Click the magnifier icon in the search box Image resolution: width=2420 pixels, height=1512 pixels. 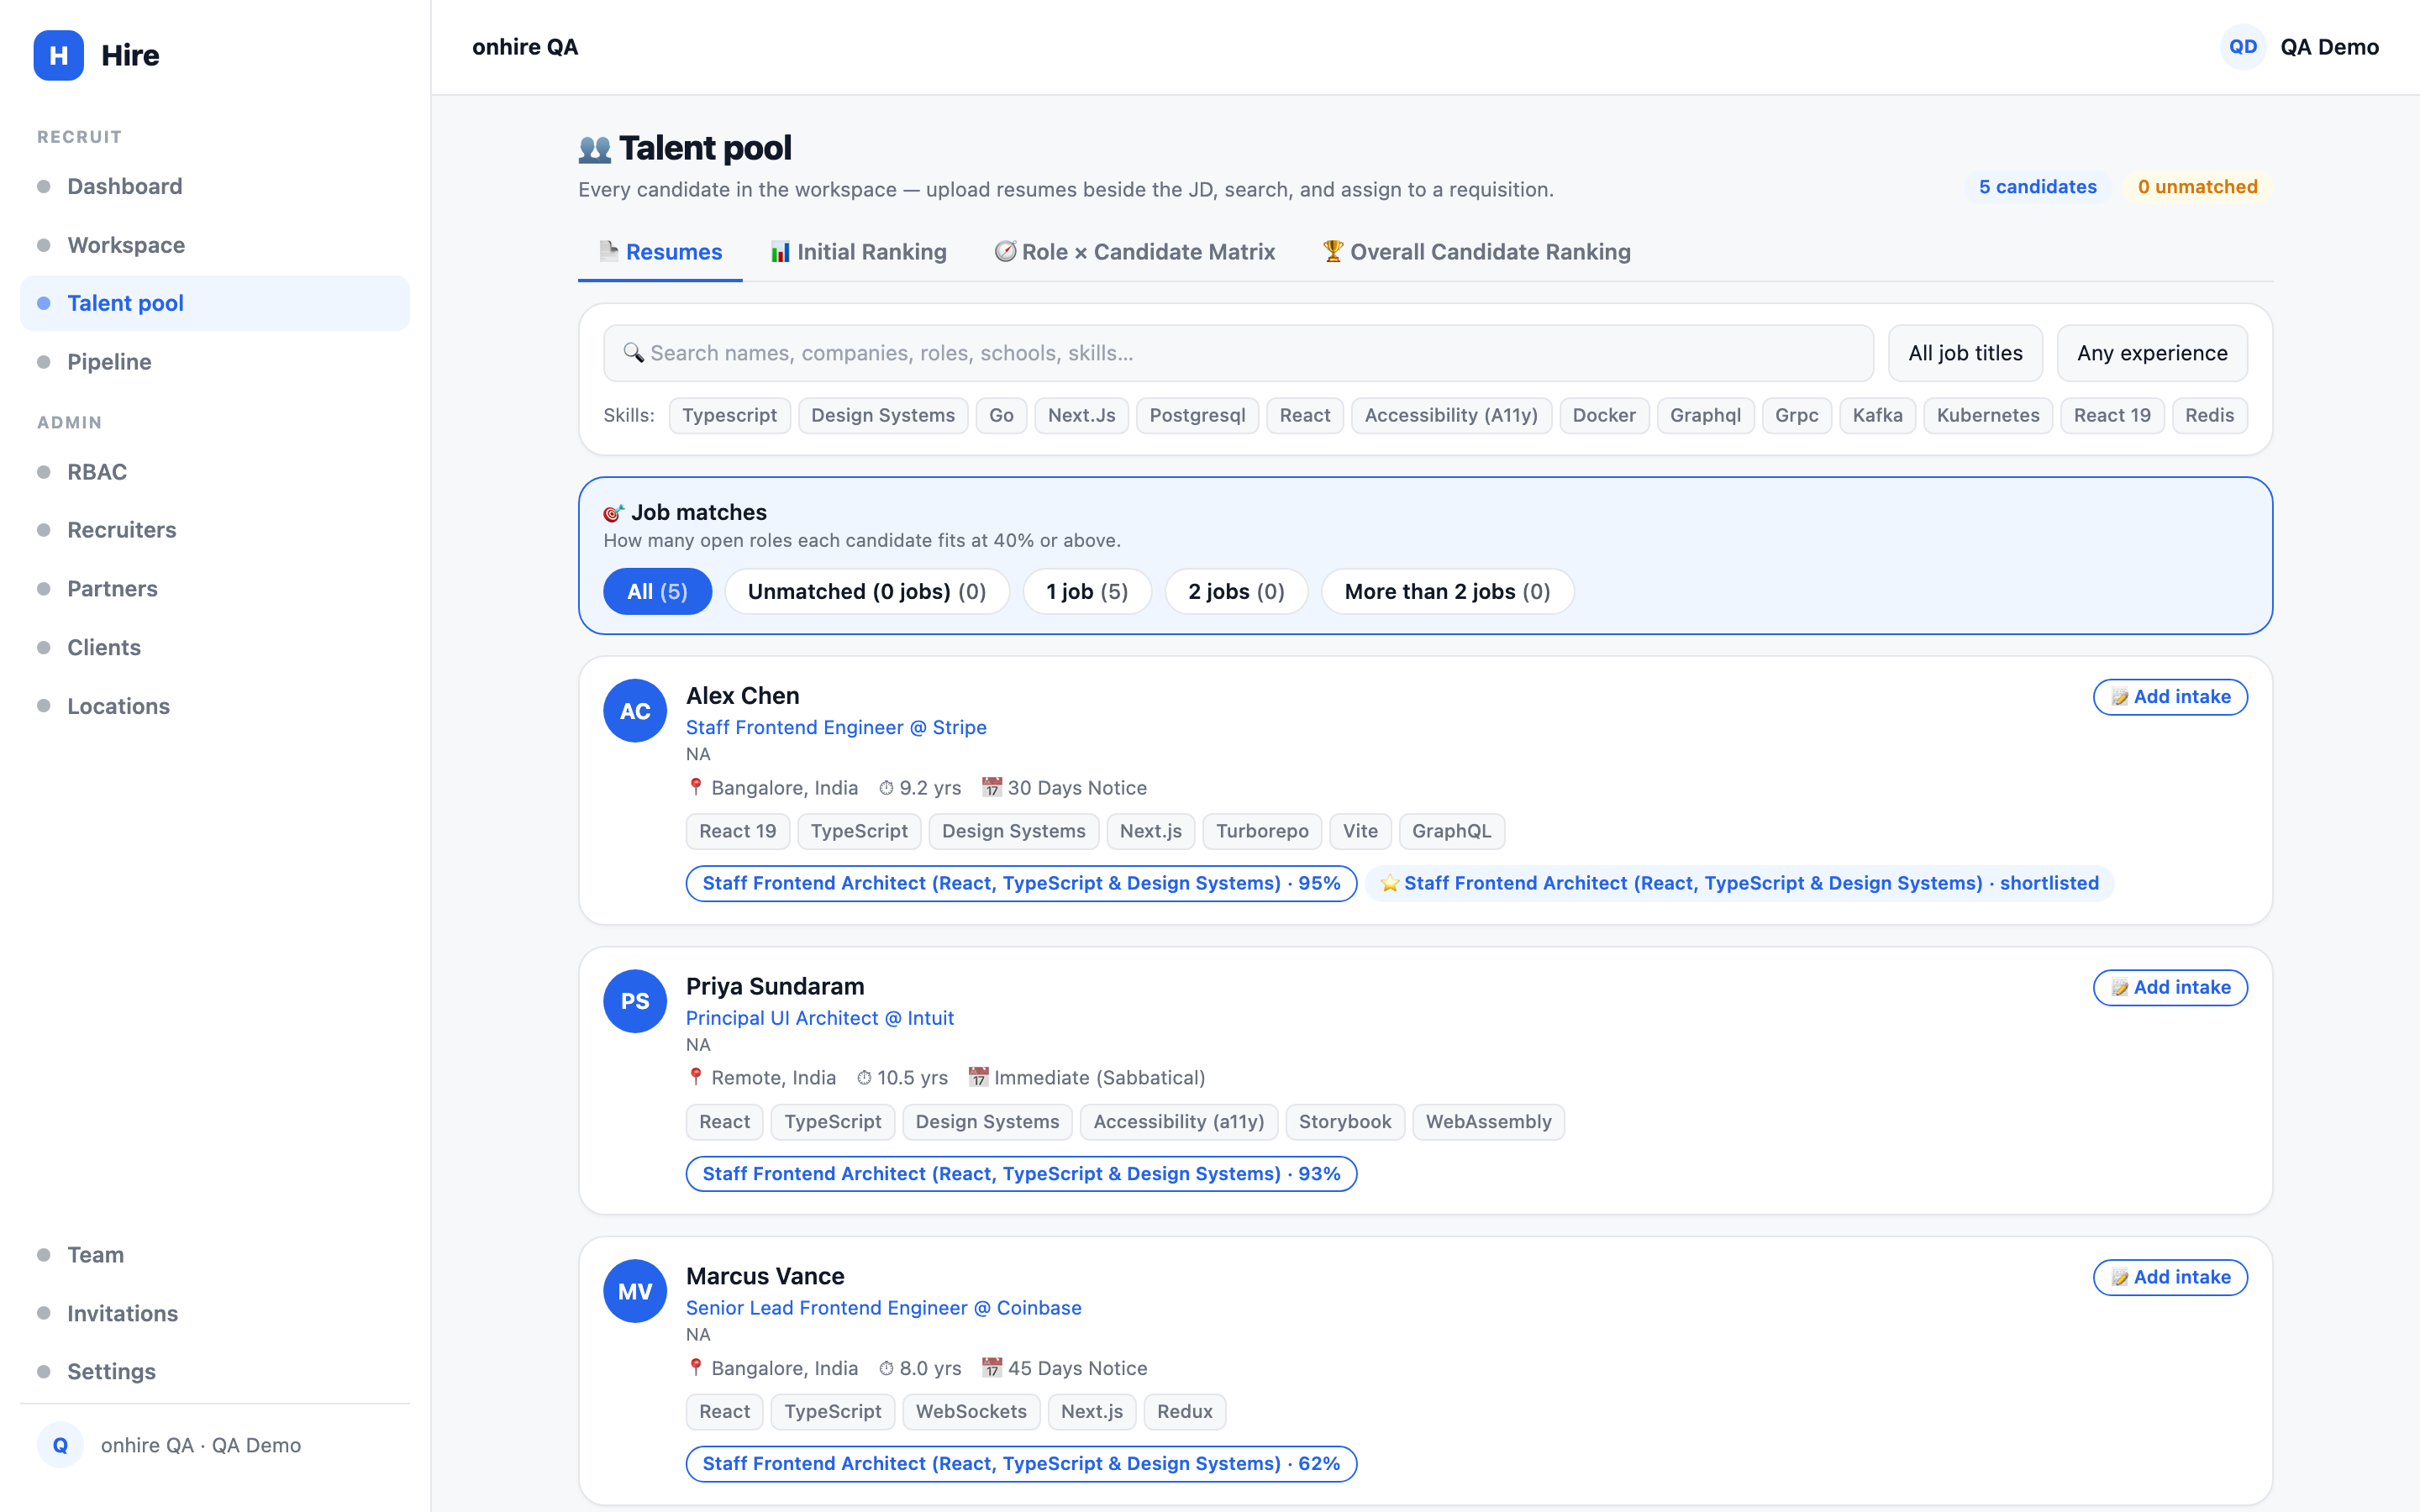(633, 353)
